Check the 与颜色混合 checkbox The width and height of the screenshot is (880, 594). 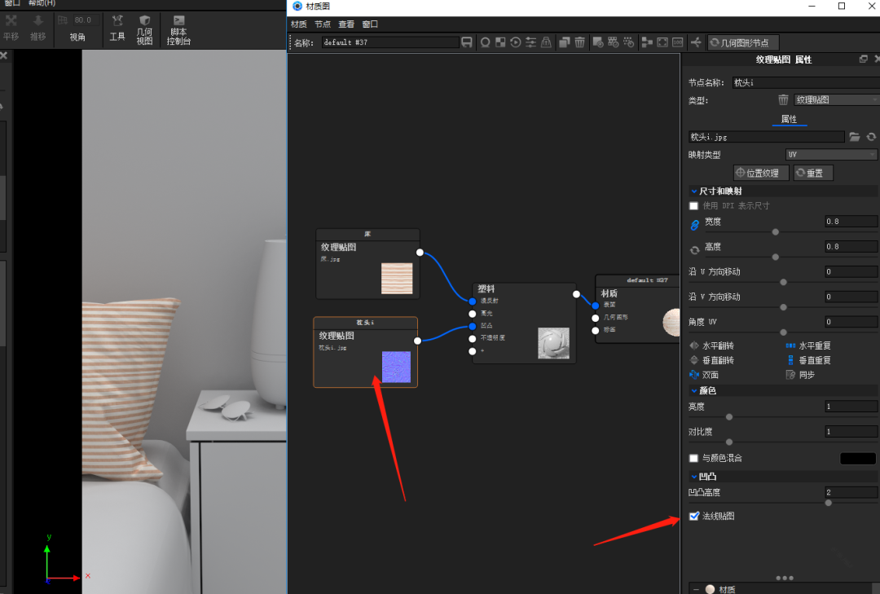click(694, 459)
